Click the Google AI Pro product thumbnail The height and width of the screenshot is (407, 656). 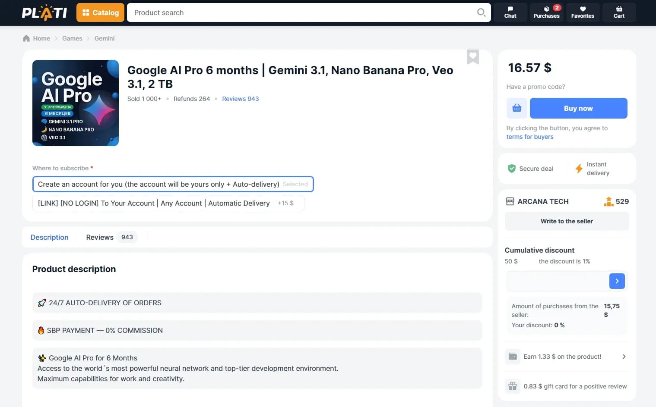point(76,103)
